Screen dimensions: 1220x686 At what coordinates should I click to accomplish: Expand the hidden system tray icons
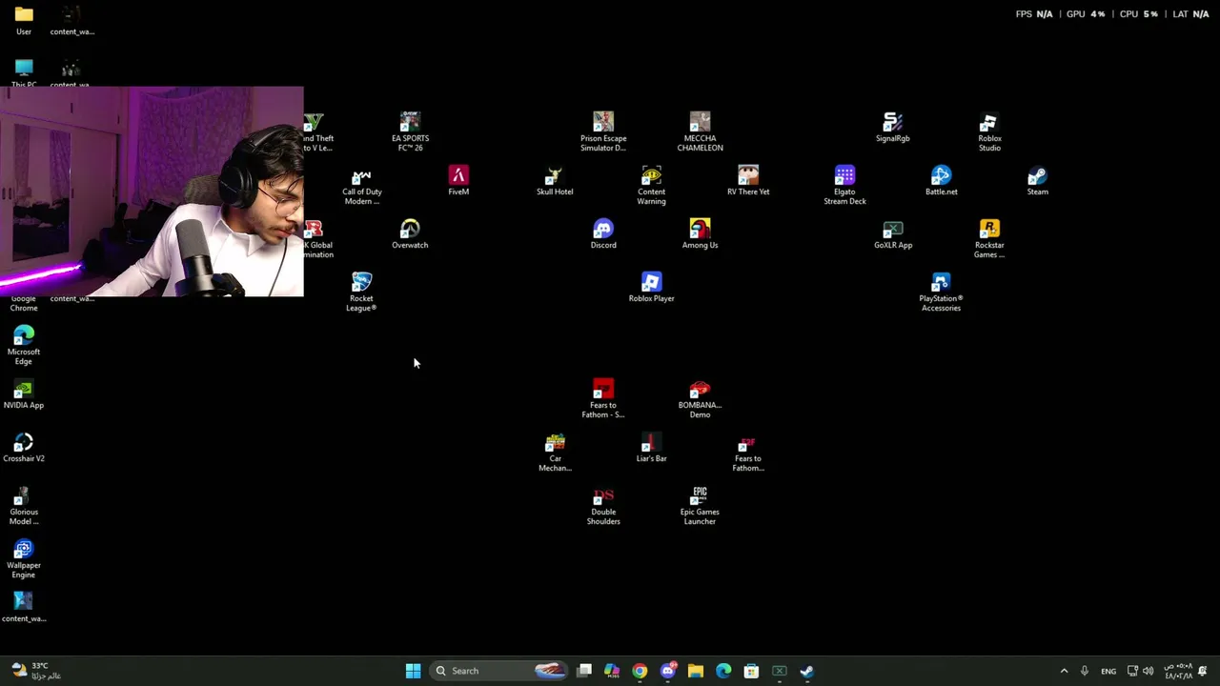coord(1064,671)
